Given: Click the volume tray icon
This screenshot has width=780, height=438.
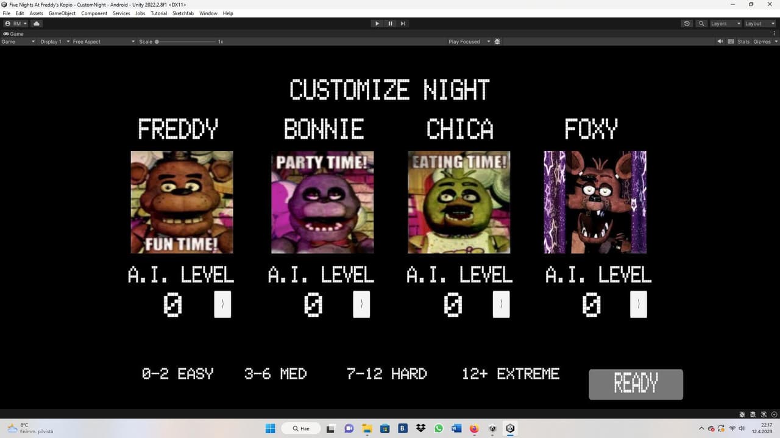Looking at the screenshot, I should coord(742,428).
